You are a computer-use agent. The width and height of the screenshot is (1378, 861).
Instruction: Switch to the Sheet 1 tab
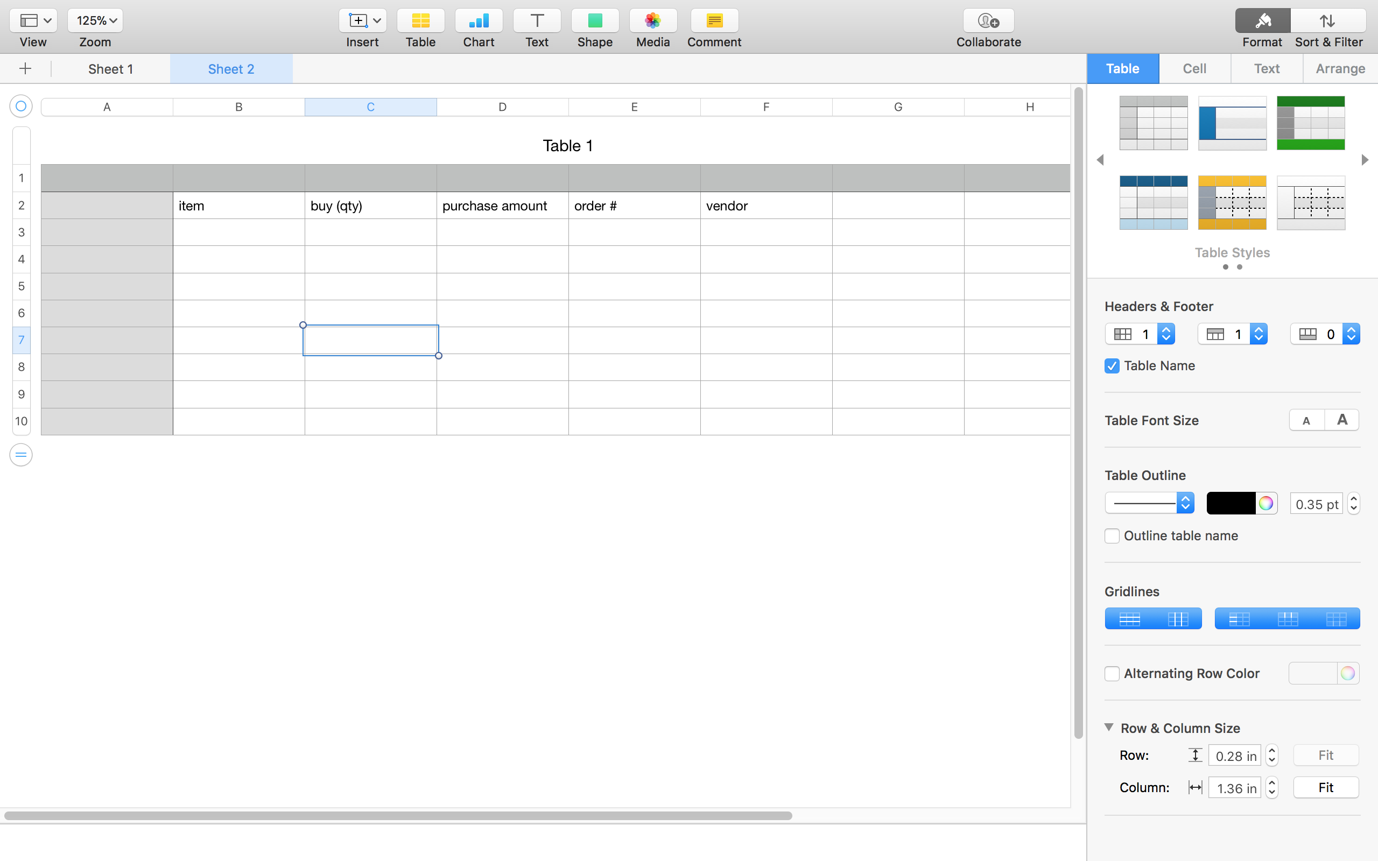[x=110, y=69]
